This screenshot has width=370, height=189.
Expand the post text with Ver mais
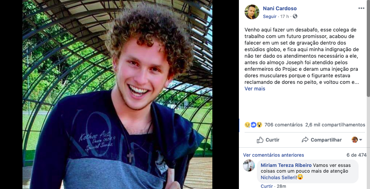(x=255, y=89)
